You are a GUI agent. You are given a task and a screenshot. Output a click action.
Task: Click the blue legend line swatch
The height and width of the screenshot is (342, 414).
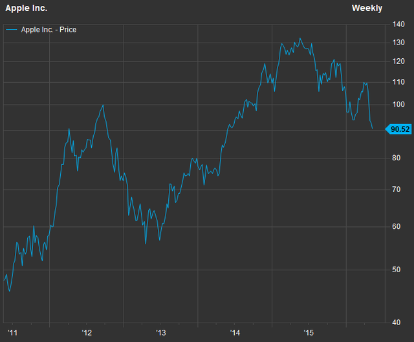point(12,30)
